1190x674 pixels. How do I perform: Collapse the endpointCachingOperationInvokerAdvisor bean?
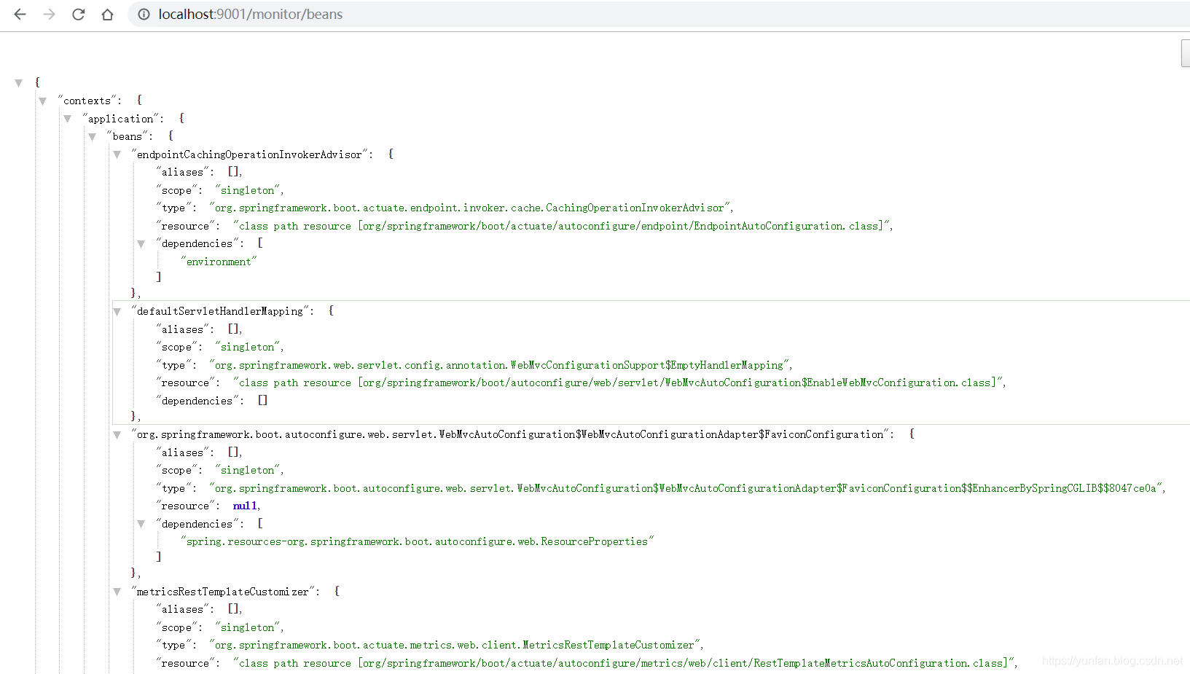point(117,154)
